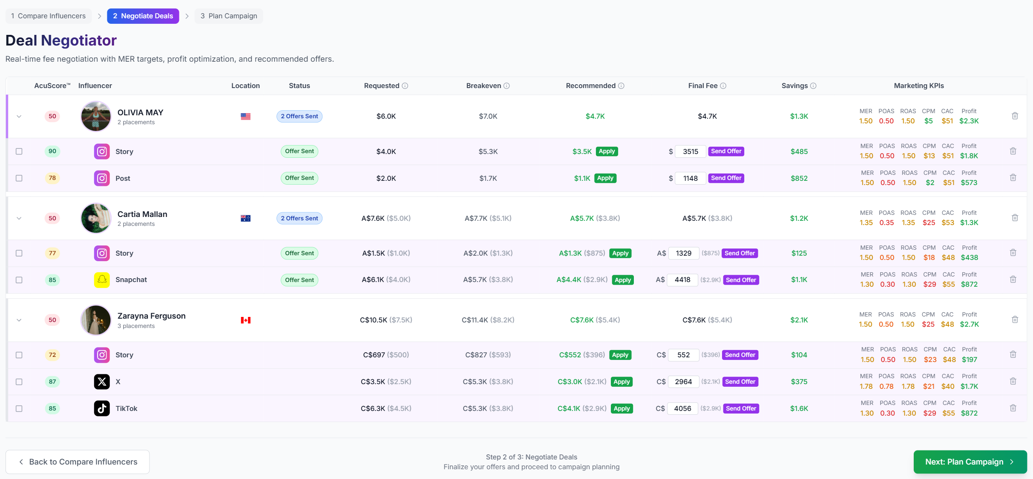Click the trash icon to delete Olivia May's deal
Viewport: 1033px width, 479px height.
[x=1015, y=116]
